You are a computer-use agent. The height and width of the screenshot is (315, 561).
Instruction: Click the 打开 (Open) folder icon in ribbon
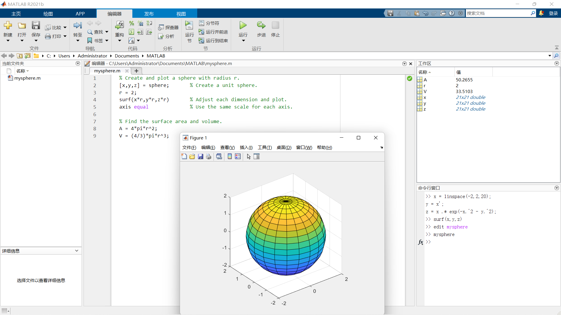(x=22, y=25)
